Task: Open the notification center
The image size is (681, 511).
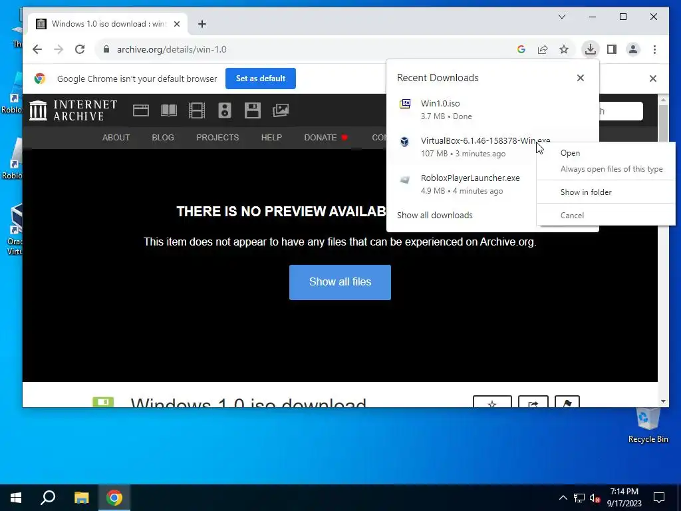Action: tap(659, 498)
